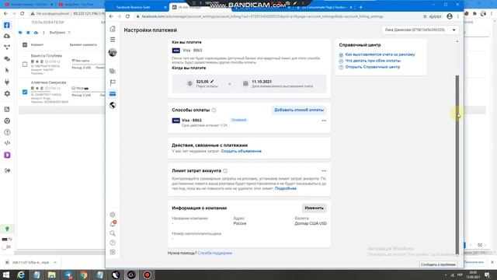
Task: Follow the Создать объявление link
Action: 242,151
